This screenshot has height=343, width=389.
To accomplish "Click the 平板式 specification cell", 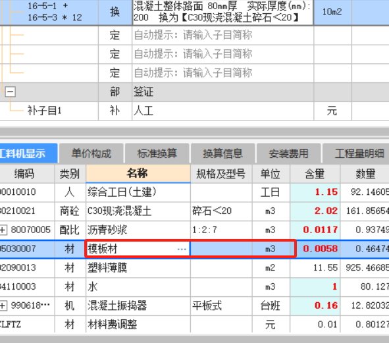I will click(x=221, y=305).
